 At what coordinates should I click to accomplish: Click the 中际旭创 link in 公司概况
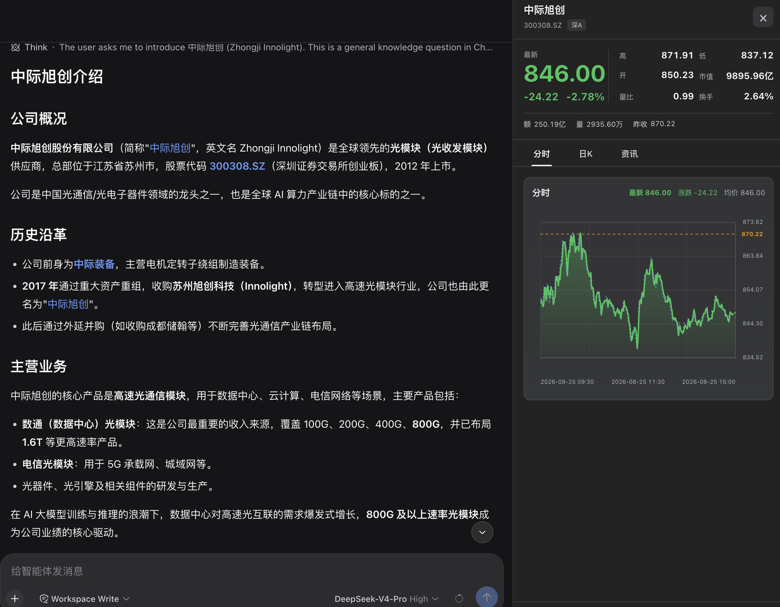pos(170,148)
